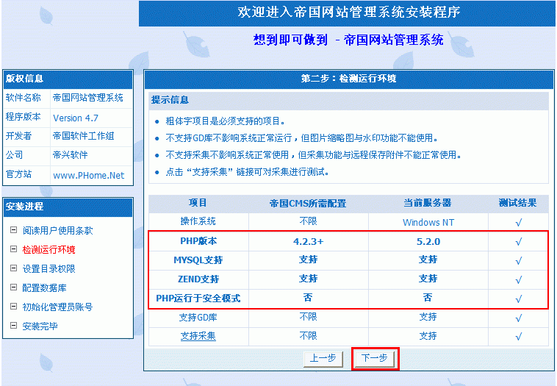The image size is (557, 386).
Task: Click the 安装进程 panel header
Action: [68, 207]
